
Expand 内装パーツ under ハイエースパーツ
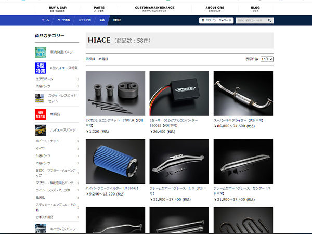click(x=57, y=163)
